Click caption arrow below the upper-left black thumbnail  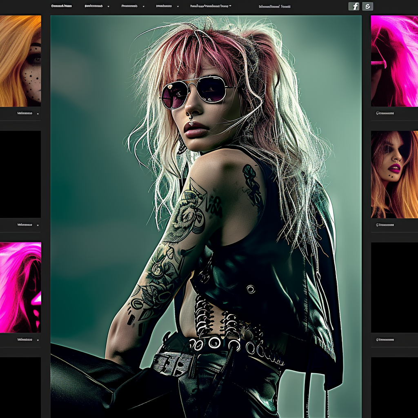click(38, 225)
